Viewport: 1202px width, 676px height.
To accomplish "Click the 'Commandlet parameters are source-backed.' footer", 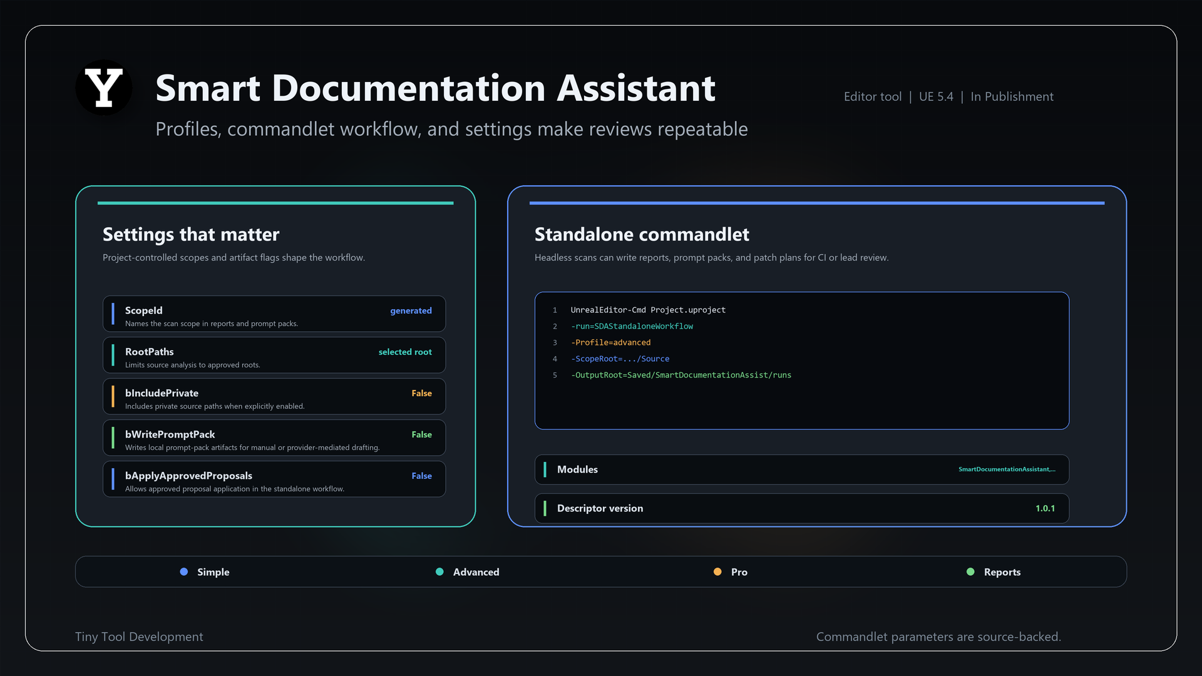I will 938,637.
